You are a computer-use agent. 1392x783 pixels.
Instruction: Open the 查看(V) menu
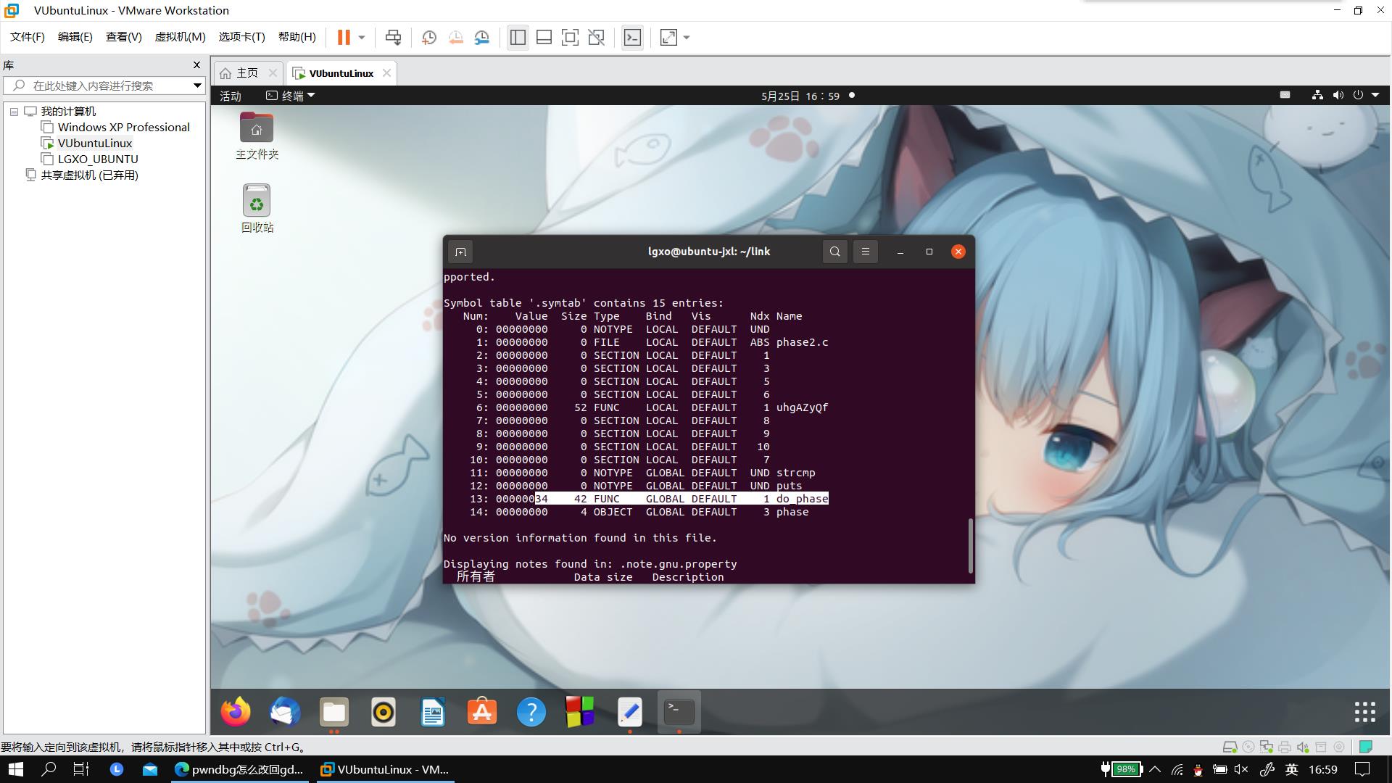[124, 37]
